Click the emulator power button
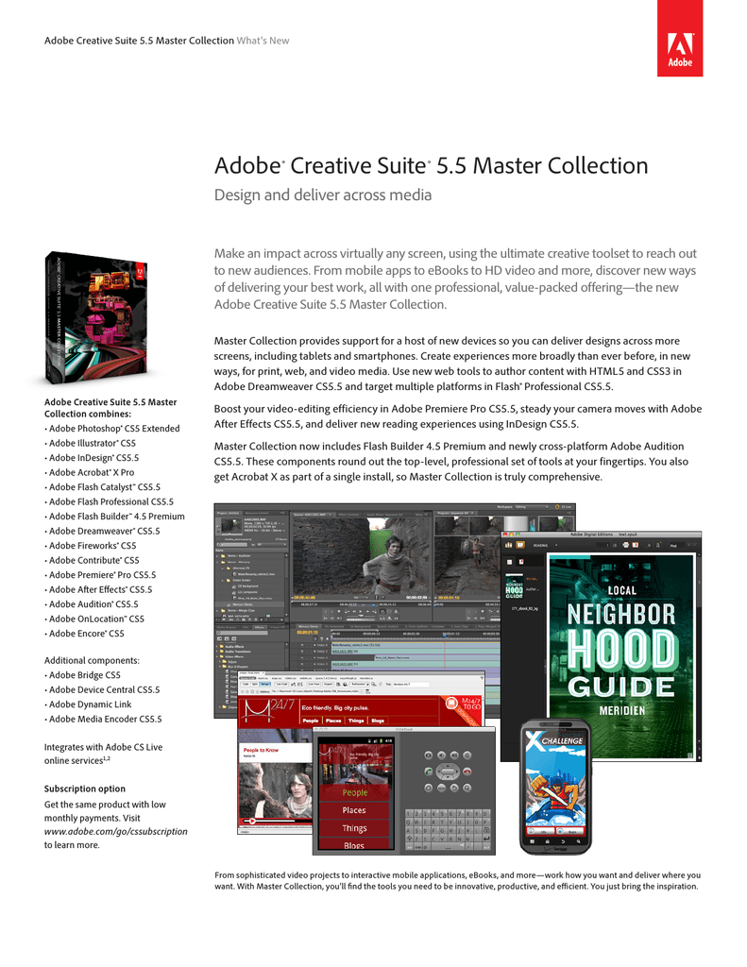This screenshot has width=747, height=967. click(x=467, y=755)
